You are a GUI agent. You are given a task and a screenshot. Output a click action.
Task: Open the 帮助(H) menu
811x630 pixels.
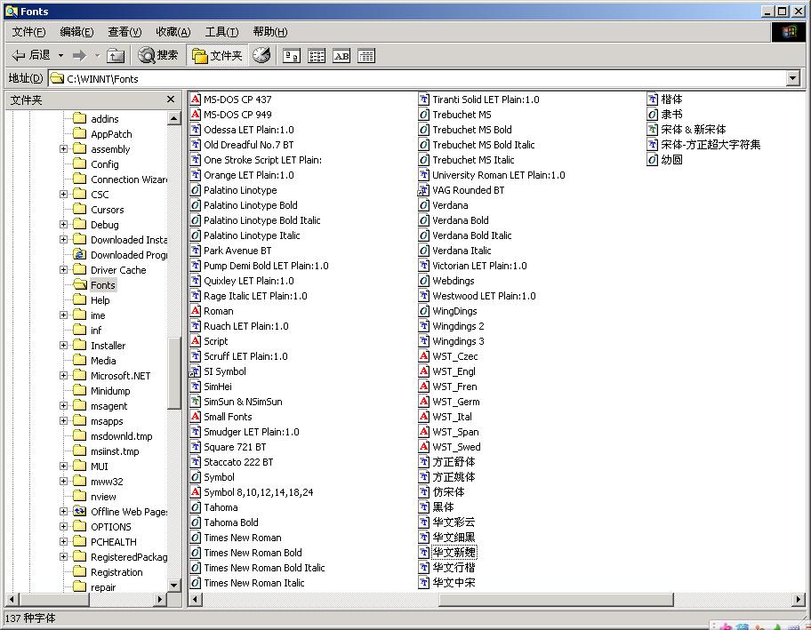coord(270,32)
